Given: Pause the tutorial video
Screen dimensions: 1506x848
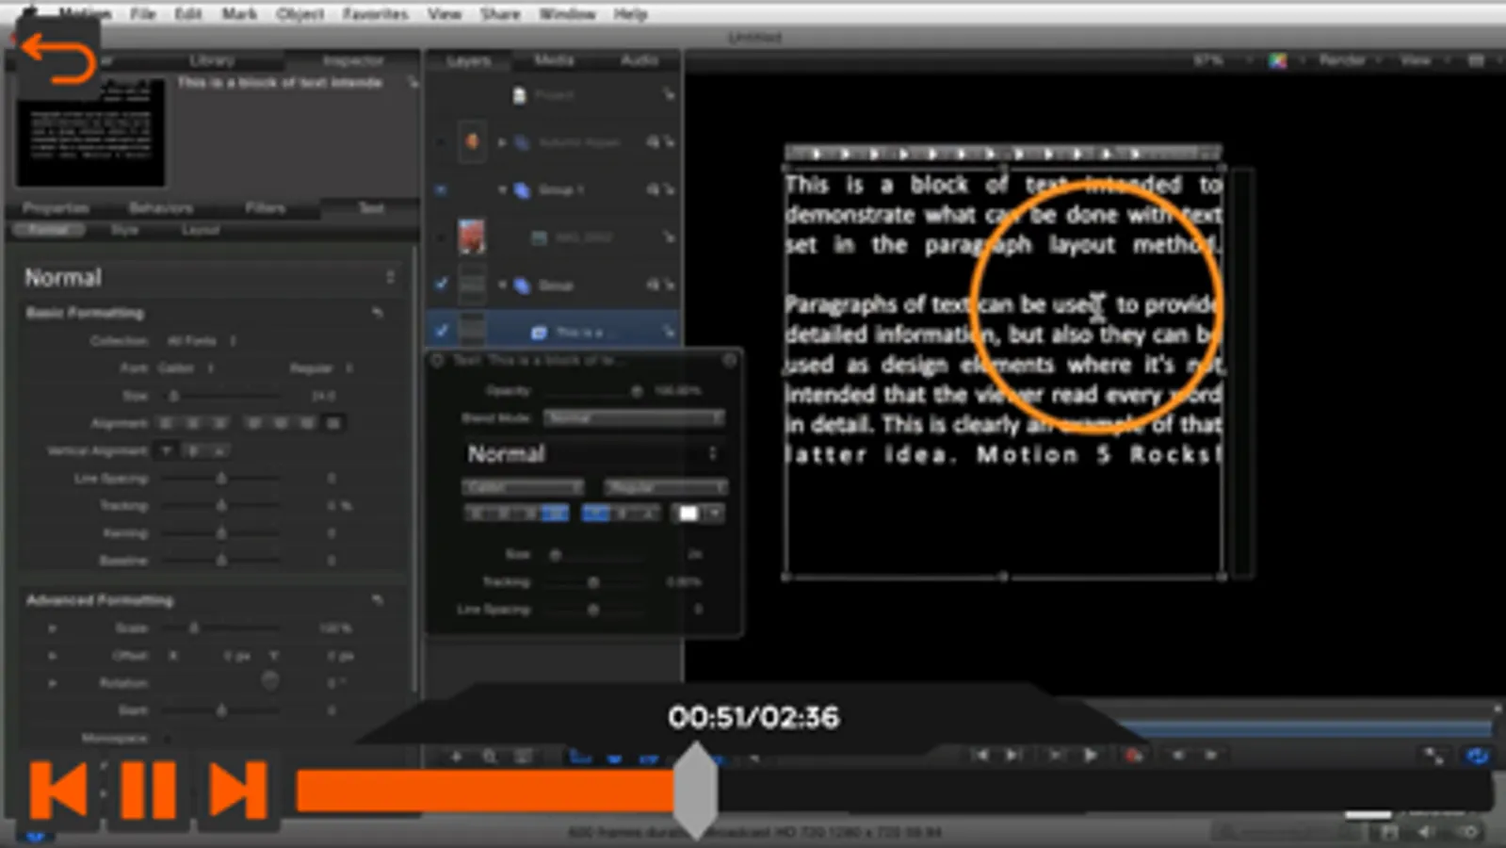Looking at the screenshot, I should pos(148,790).
